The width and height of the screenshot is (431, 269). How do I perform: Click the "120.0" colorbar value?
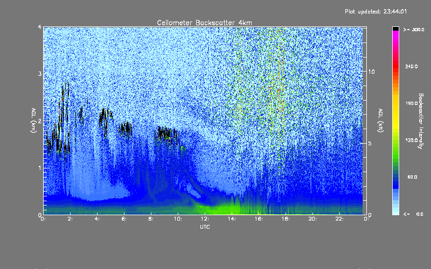(x=412, y=140)
